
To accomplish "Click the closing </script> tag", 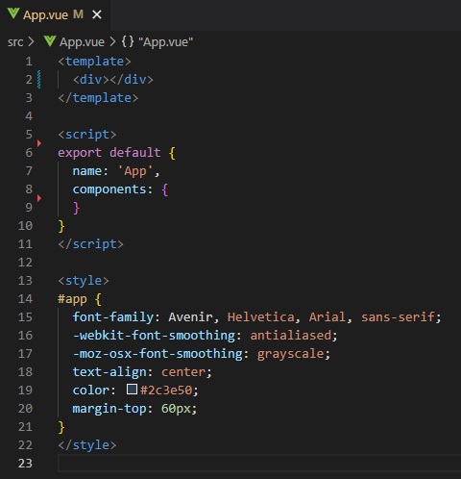I will click(90, 244).
